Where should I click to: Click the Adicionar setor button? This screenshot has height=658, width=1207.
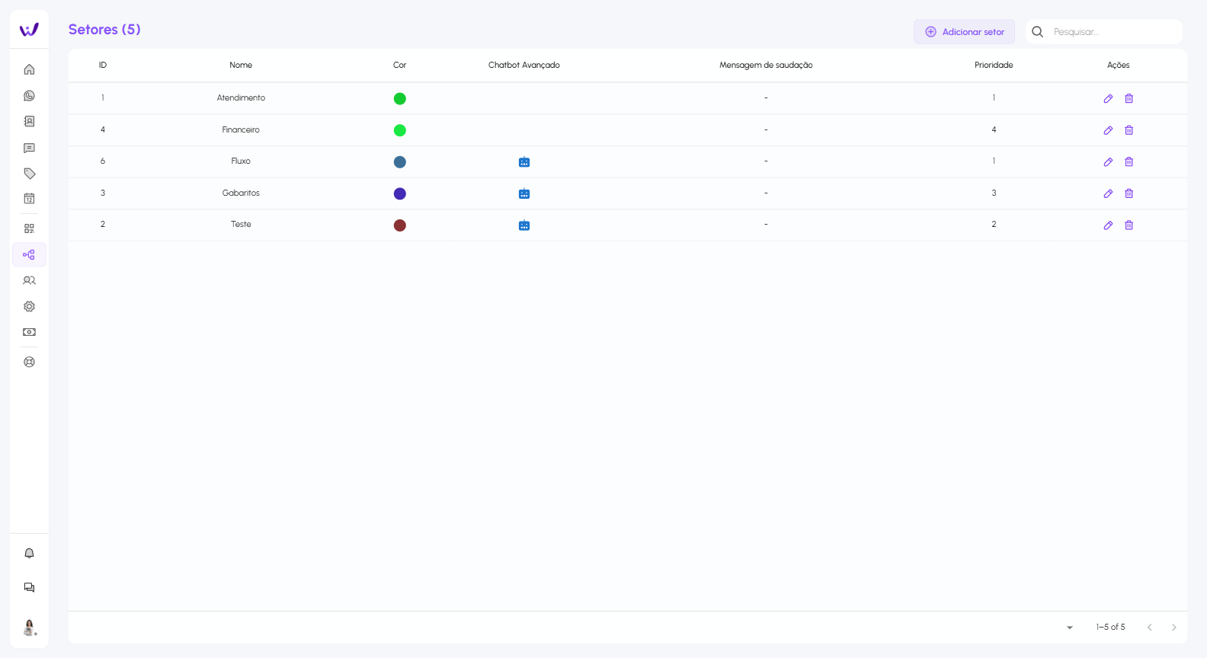964,32
